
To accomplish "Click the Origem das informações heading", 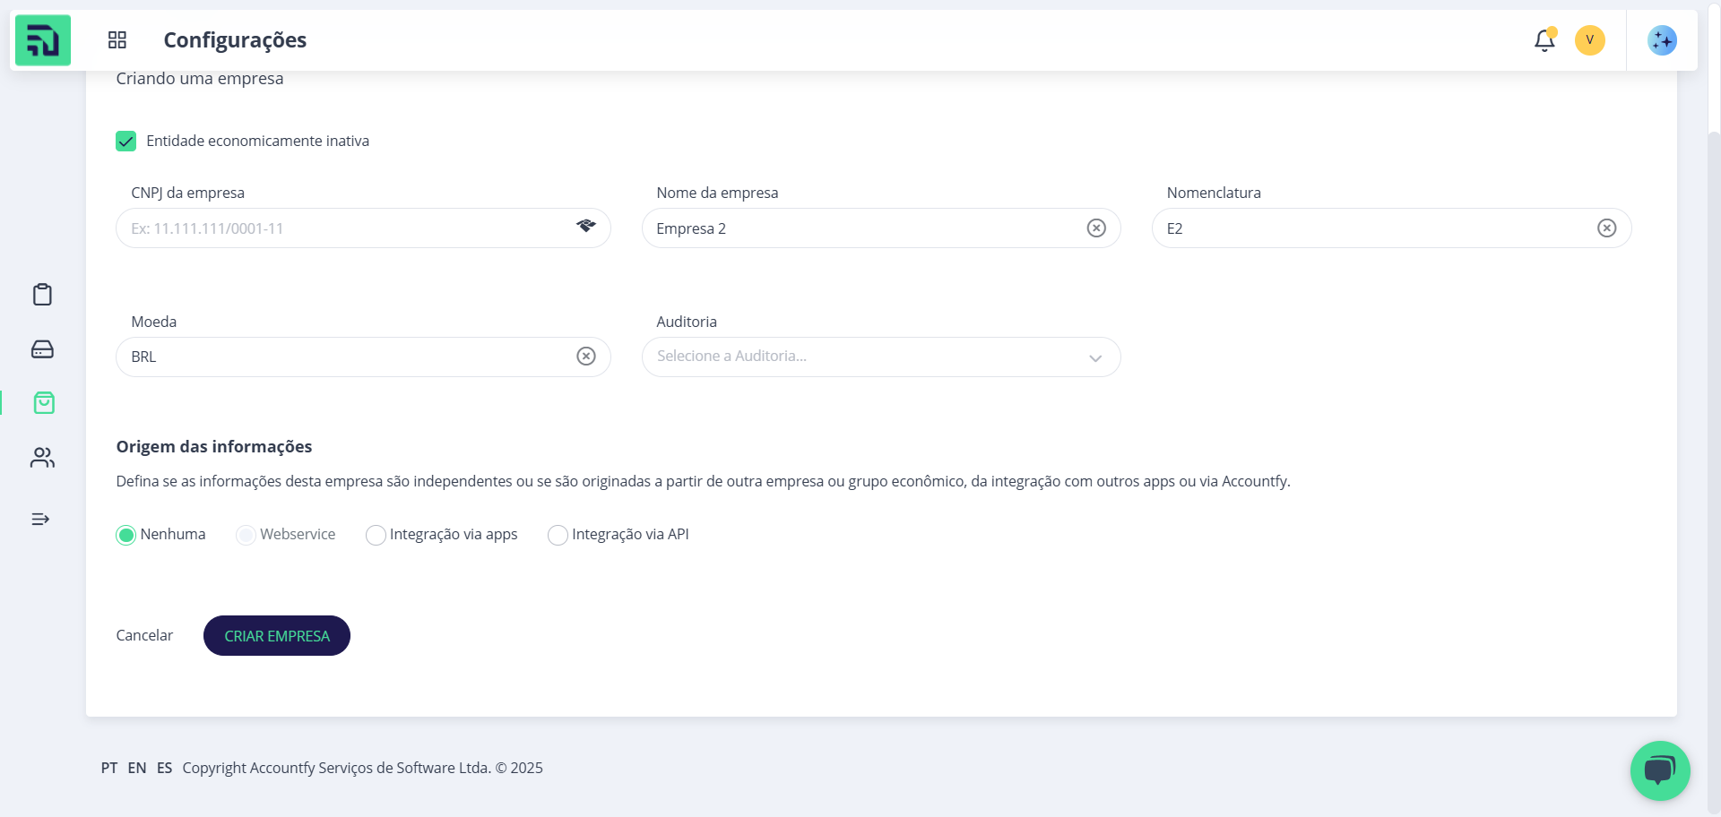I will click(x=214, y=446).
